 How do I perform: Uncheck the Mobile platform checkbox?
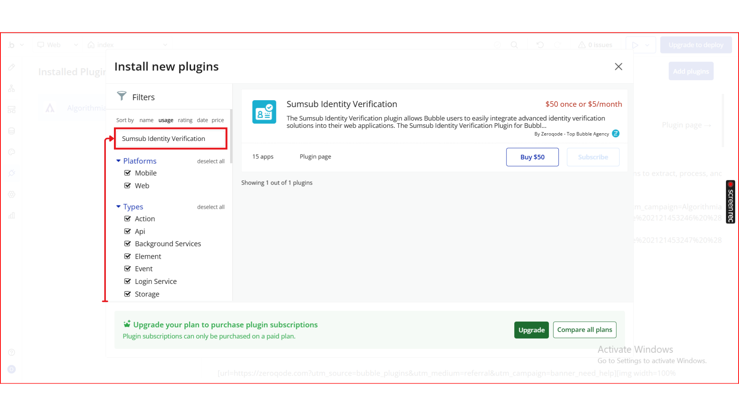pyautogui.click(x=127, y=173)
